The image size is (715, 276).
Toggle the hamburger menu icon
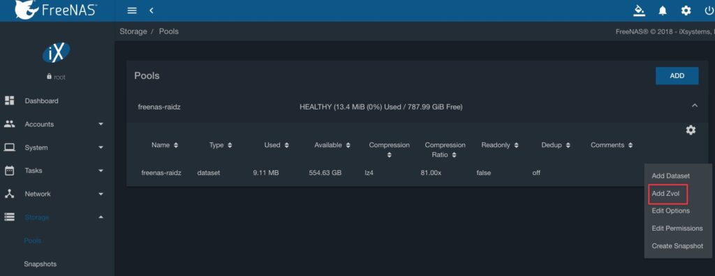pyautogui.click(x=132, y=10)
